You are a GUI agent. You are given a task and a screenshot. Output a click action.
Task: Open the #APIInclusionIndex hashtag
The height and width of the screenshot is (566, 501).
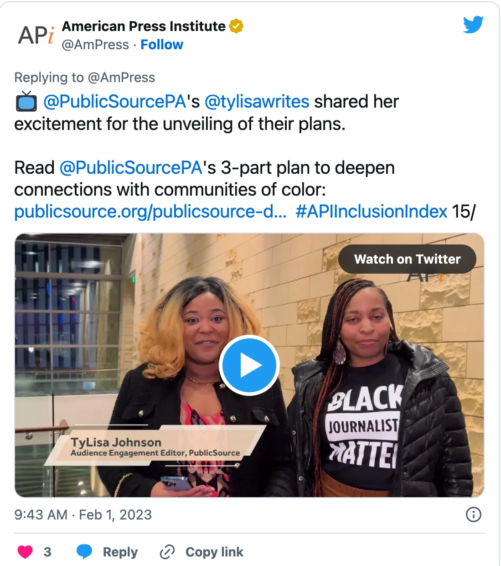point(372,212)
